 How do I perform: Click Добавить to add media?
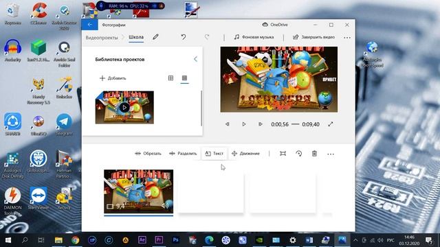click(x=113, y=78)
